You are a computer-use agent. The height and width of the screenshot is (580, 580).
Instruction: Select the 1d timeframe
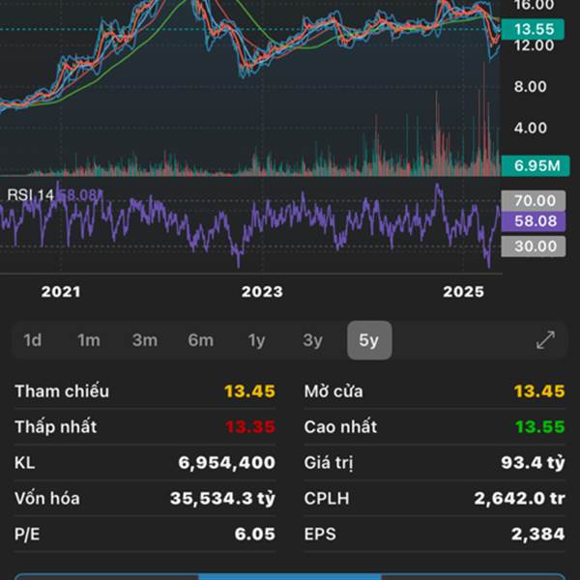tap(33, 340)
